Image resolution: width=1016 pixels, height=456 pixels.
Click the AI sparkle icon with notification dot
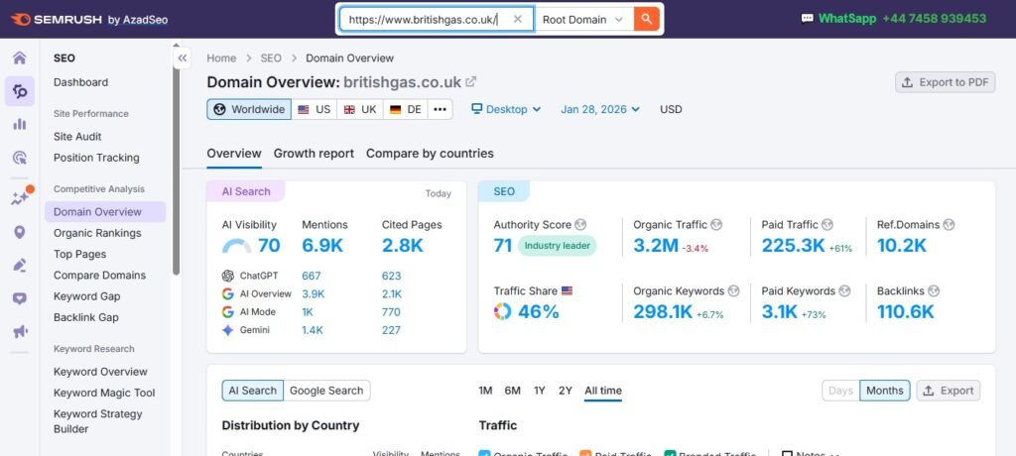(x=19, y=198)
